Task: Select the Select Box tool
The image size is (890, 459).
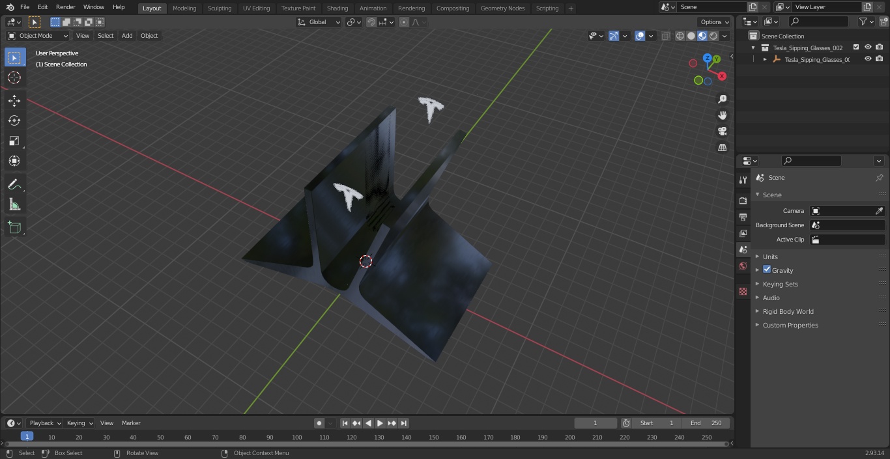Action: 14,57
